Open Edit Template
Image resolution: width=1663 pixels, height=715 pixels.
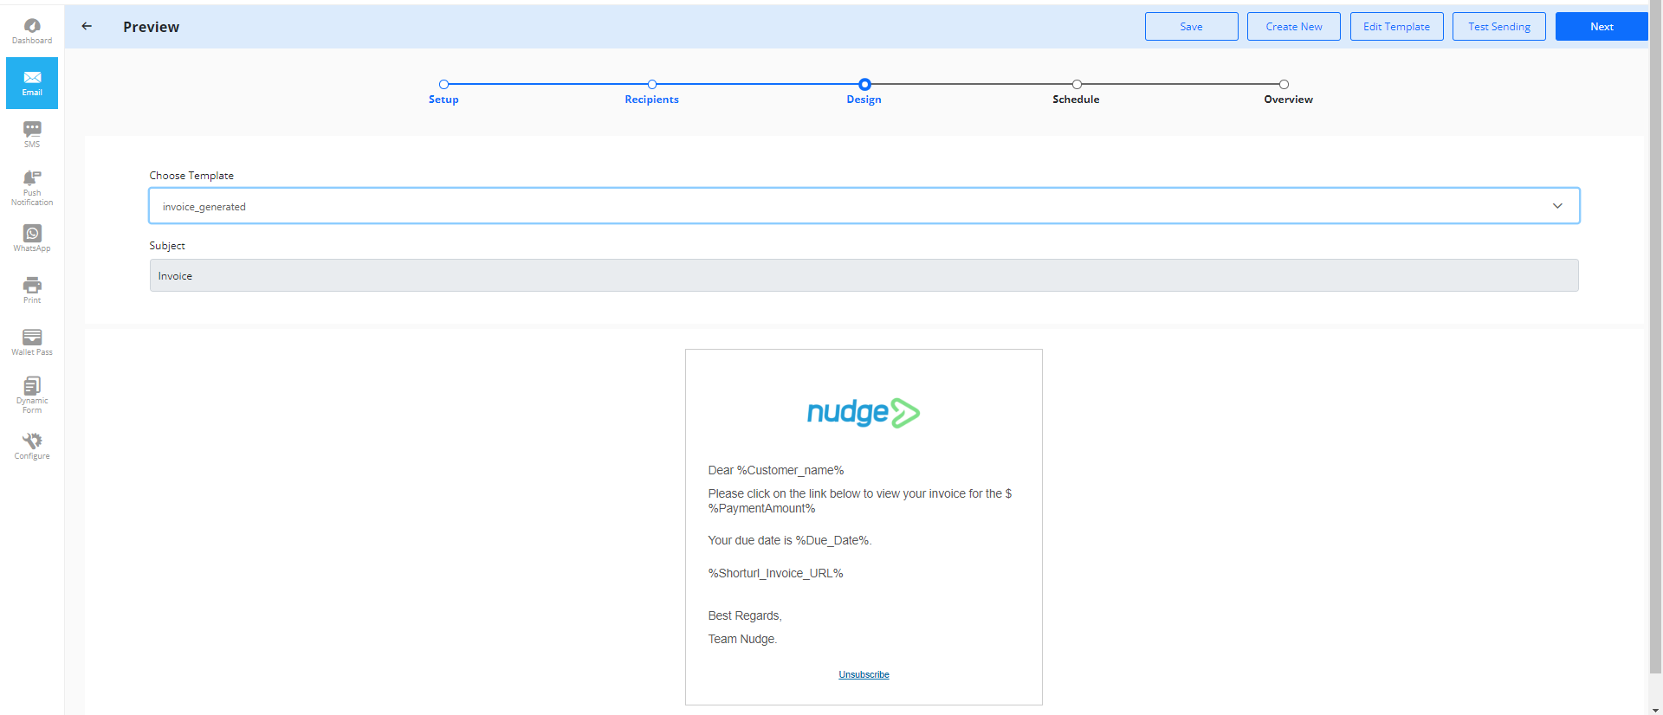(1396, 27)
